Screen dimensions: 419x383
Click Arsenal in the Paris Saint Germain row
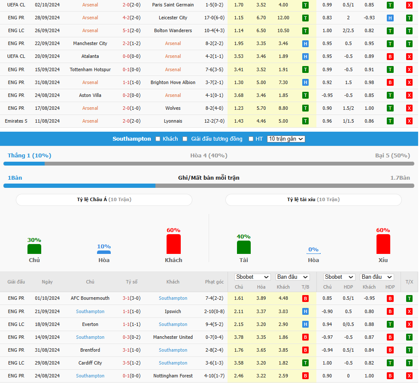tap(90, 5)
